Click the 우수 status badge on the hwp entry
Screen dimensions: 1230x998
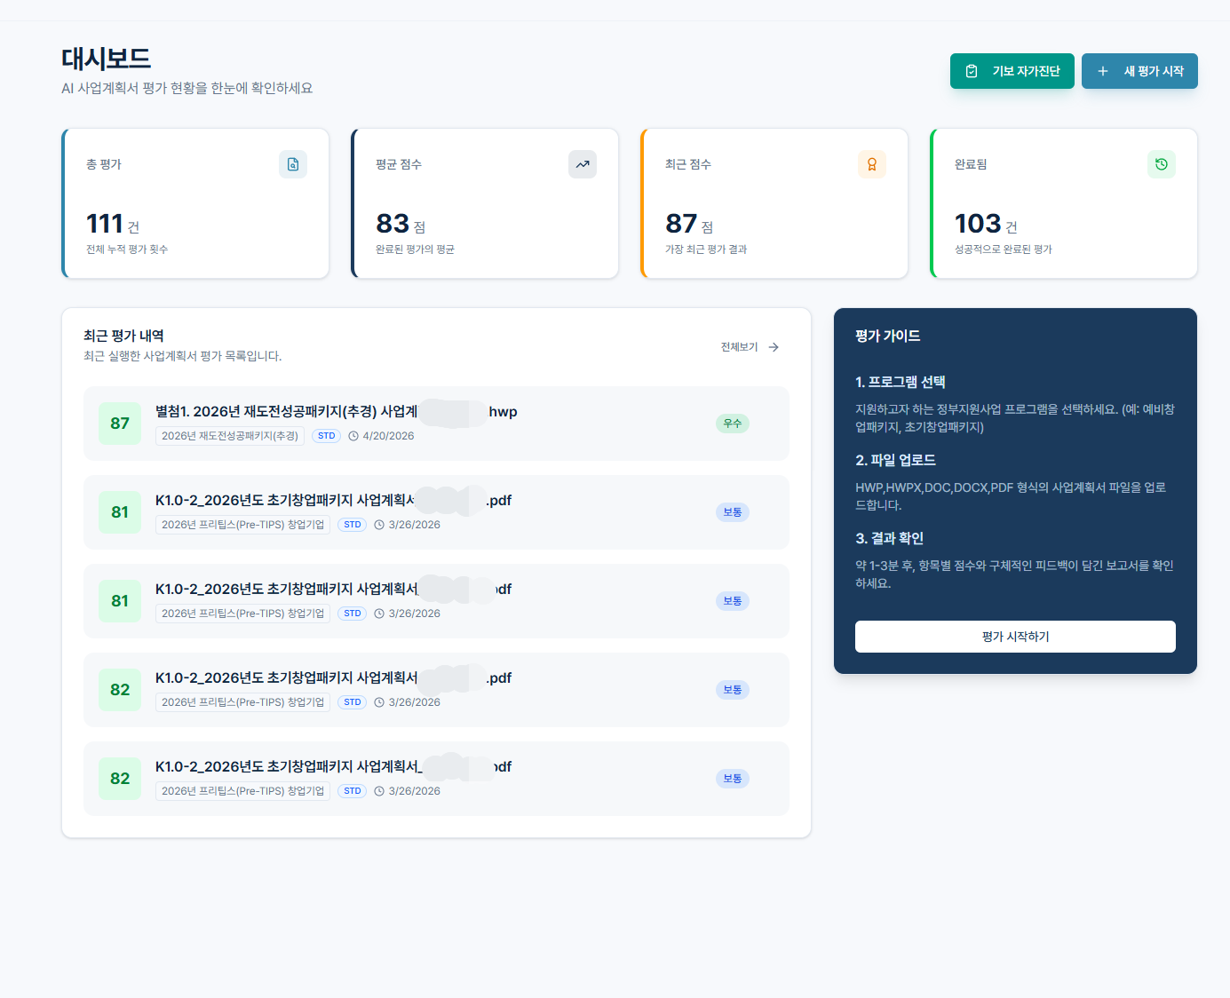pos(732,424)
